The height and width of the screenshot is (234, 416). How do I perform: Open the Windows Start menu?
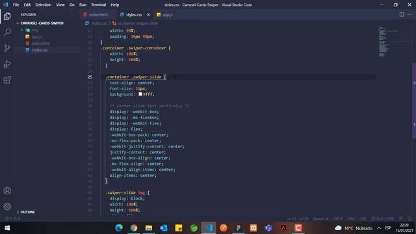[7, 228]
